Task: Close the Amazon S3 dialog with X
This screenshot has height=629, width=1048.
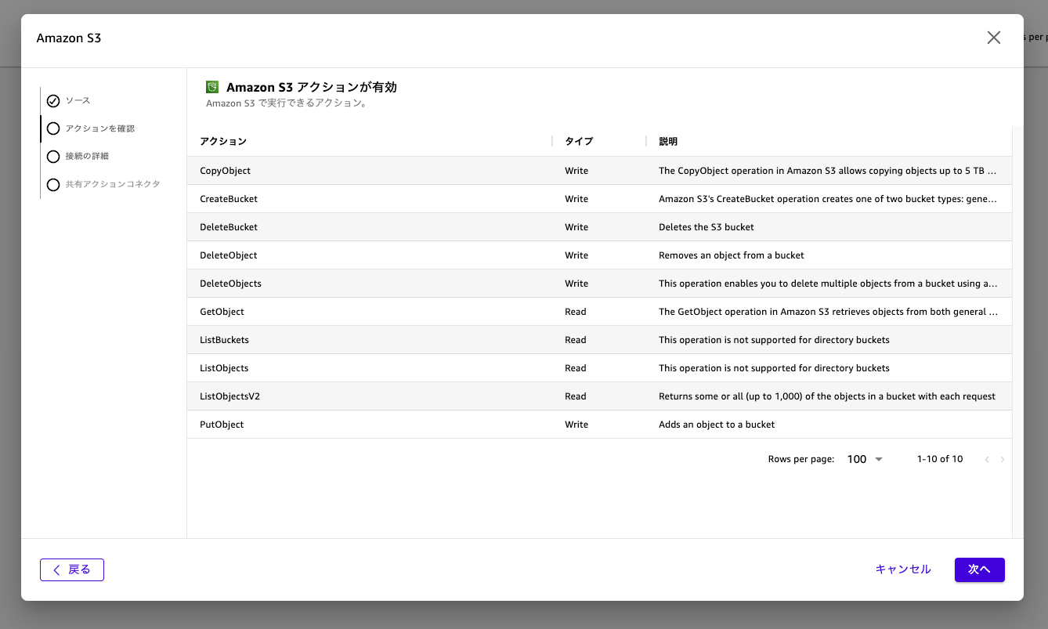Action: [x=994, y=38]
